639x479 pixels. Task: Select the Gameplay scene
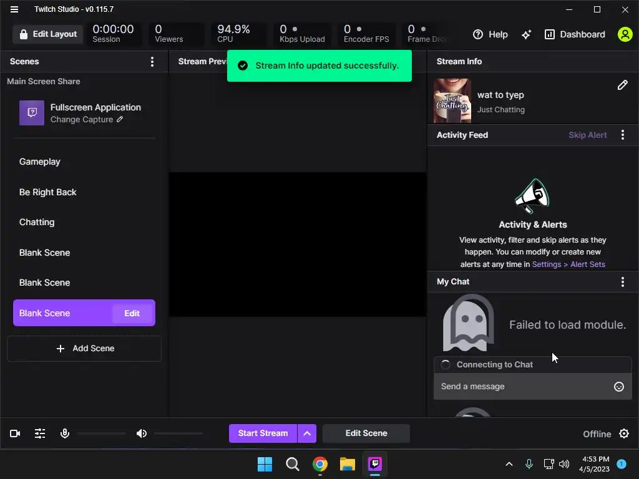84,162
